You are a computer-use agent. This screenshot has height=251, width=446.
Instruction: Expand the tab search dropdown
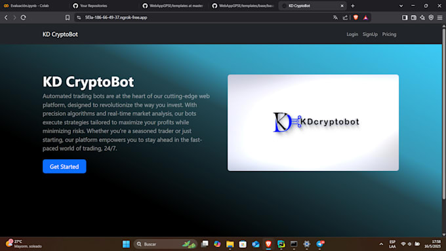point(401,6)
